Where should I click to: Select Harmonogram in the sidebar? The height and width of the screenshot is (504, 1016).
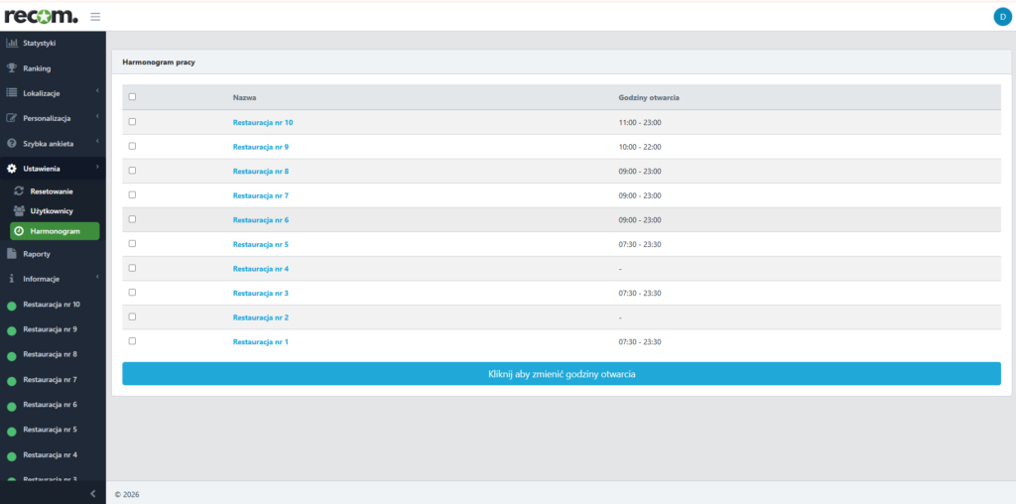[x=55, y=231]
